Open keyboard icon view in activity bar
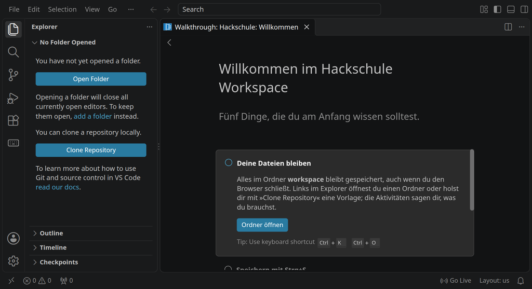 point(13,143)
